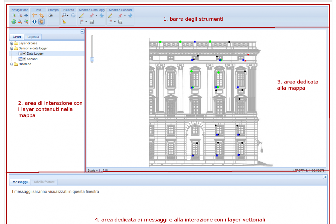Collapse the layer panel with double-arrow button
Screen dimensions: 336x224
pyautogui.click(x=82, y=32)
